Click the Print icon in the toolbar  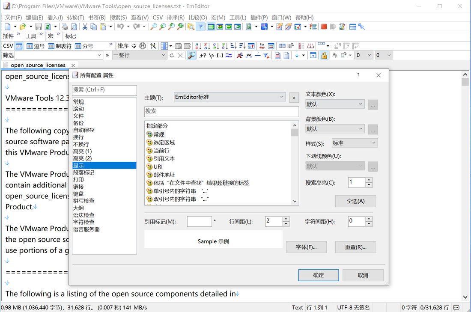coord(65,27)
